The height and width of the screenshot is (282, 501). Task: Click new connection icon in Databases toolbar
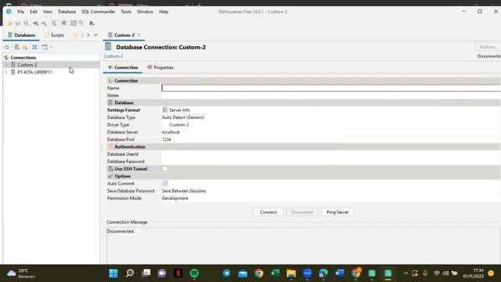point(16,47)
